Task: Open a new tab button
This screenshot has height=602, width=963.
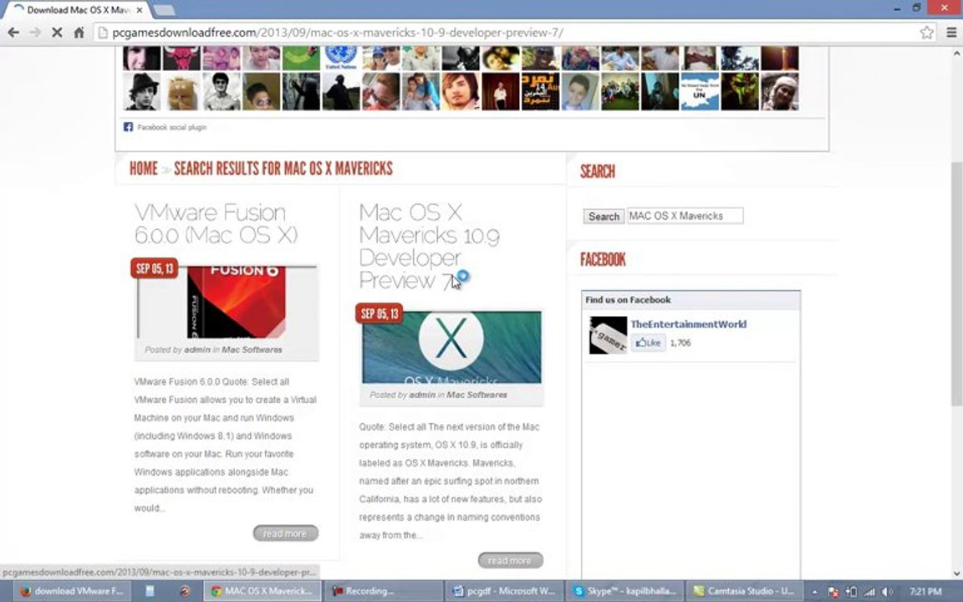Action: (x=163, y=10)
